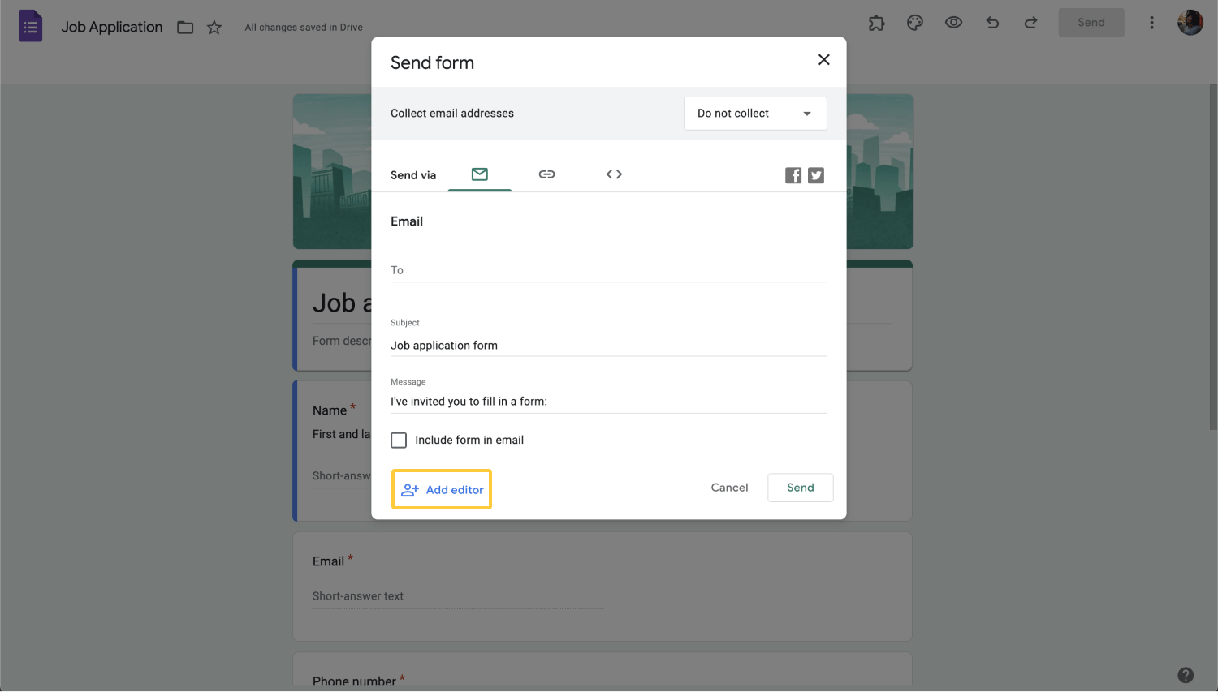Open the add-ons puzzle icon

point(876,23)
